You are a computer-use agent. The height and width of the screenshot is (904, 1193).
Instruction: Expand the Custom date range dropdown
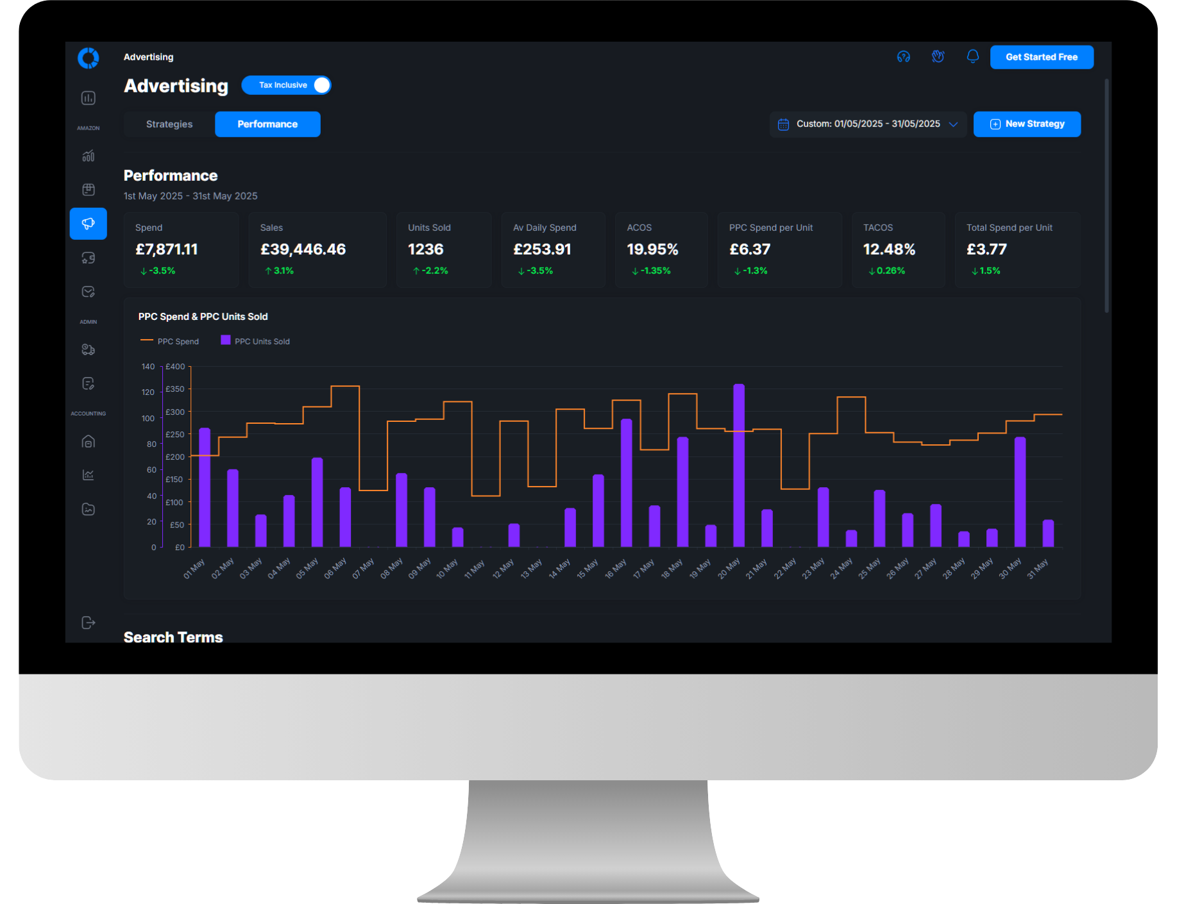click(x=867, y=124)
